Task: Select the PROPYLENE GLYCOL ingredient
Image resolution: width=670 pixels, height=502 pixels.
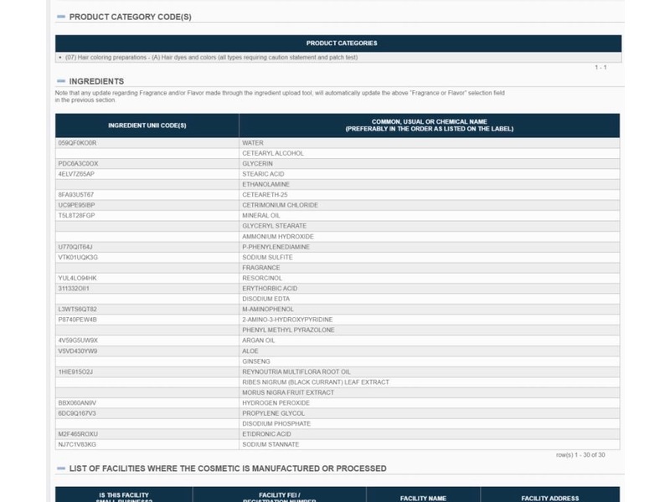Action: pos(274,413)
